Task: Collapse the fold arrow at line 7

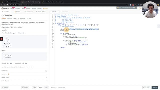Action: [54, 24]
